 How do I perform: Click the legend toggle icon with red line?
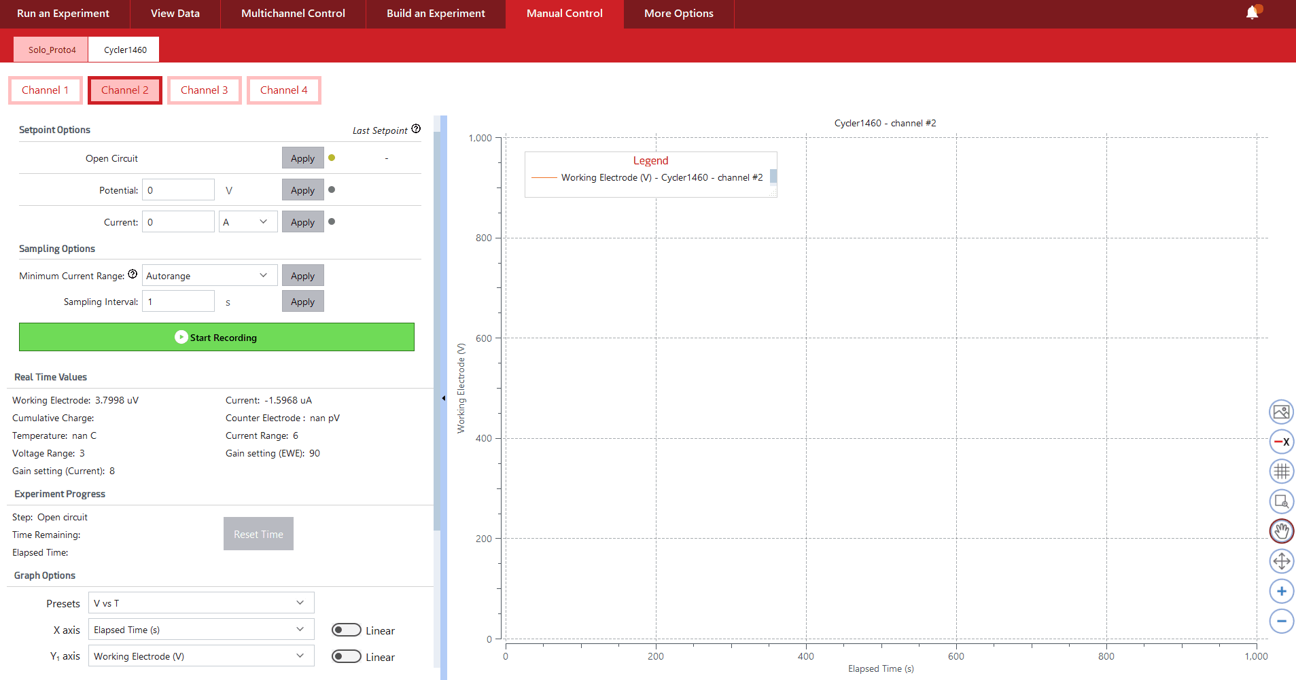point(1281,442)
